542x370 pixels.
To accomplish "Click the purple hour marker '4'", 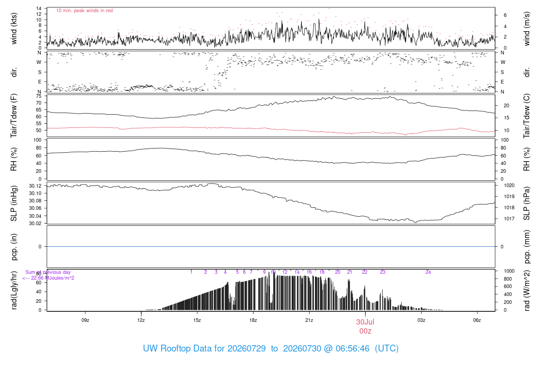I will 225,272.
